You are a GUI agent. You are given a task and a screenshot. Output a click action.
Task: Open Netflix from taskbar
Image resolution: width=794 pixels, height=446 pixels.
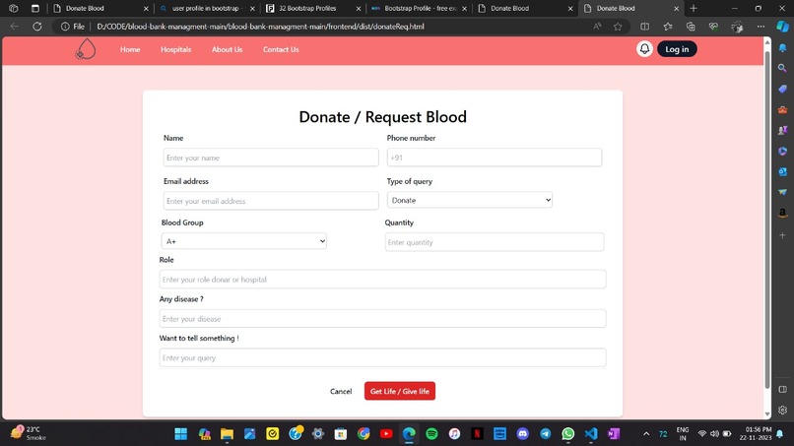pos(477,434)
